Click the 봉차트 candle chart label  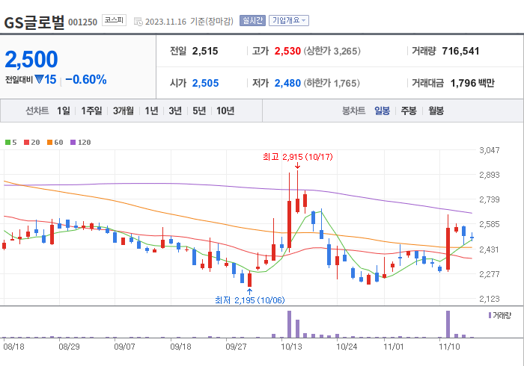[x=353, y=111]
